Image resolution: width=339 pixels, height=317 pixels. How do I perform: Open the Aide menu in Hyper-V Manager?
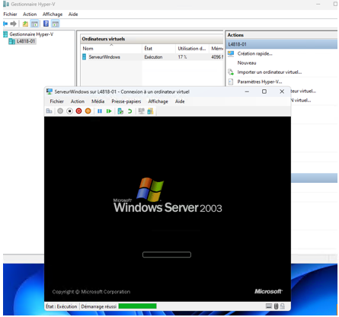click(73, 14)
